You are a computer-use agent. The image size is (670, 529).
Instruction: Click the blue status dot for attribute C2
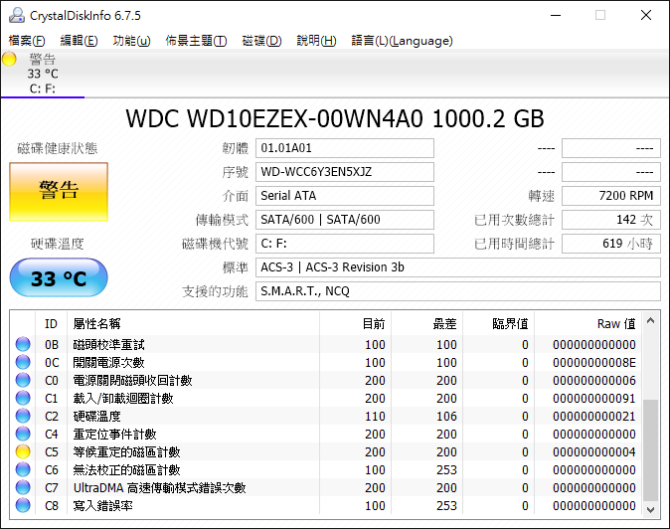(23, 417)
